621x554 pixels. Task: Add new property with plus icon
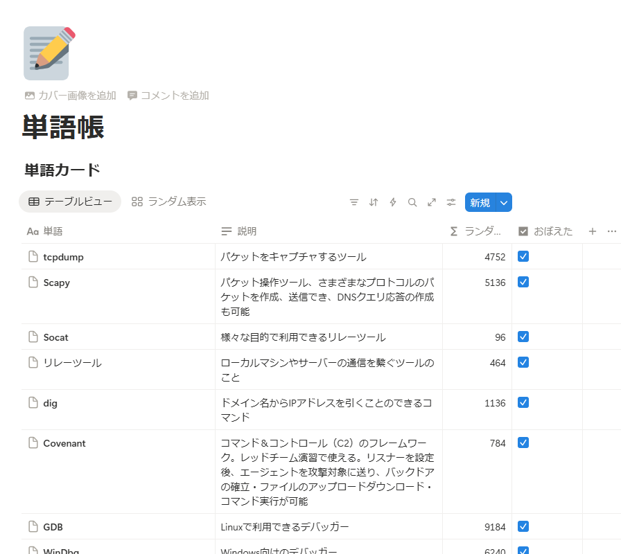[x=593, y=231]
